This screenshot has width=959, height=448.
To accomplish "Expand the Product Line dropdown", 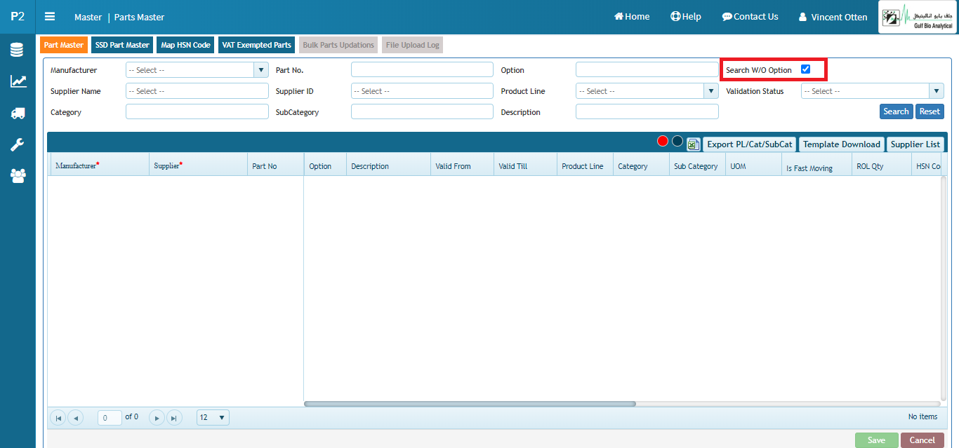I will click(710, 91).
